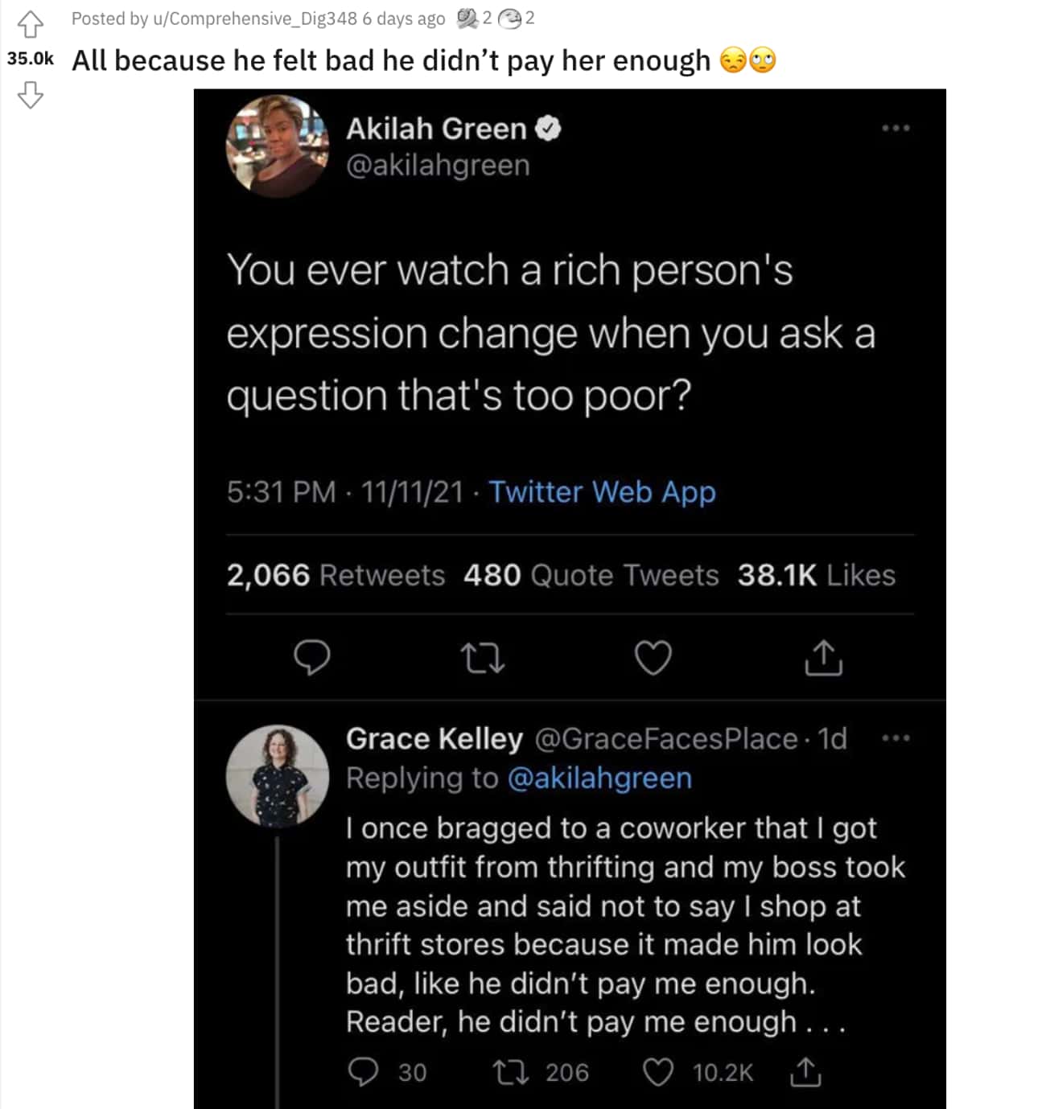This screenshot has width=1046, height=1109.
Task: Like Akilah Green's tweet with the heart
Action: click(x=653, y=658)
